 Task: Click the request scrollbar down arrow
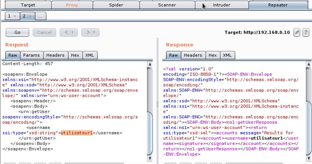(x=150, y=158)
